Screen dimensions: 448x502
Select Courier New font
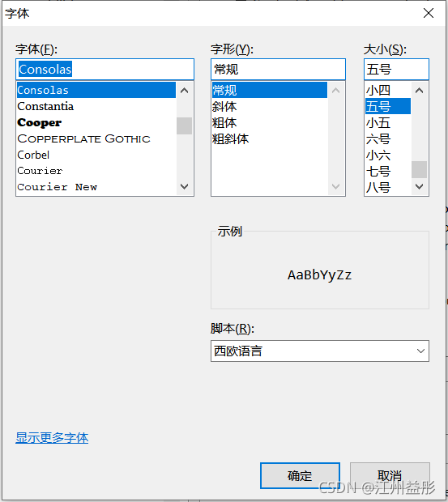coord(96,187)
